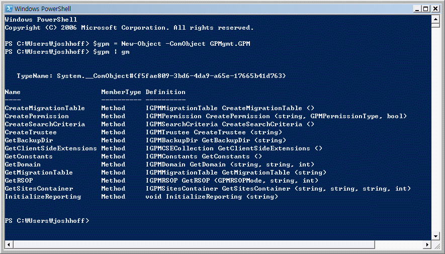Maximize the Windows PowerShell window

[x=426, y=9]
